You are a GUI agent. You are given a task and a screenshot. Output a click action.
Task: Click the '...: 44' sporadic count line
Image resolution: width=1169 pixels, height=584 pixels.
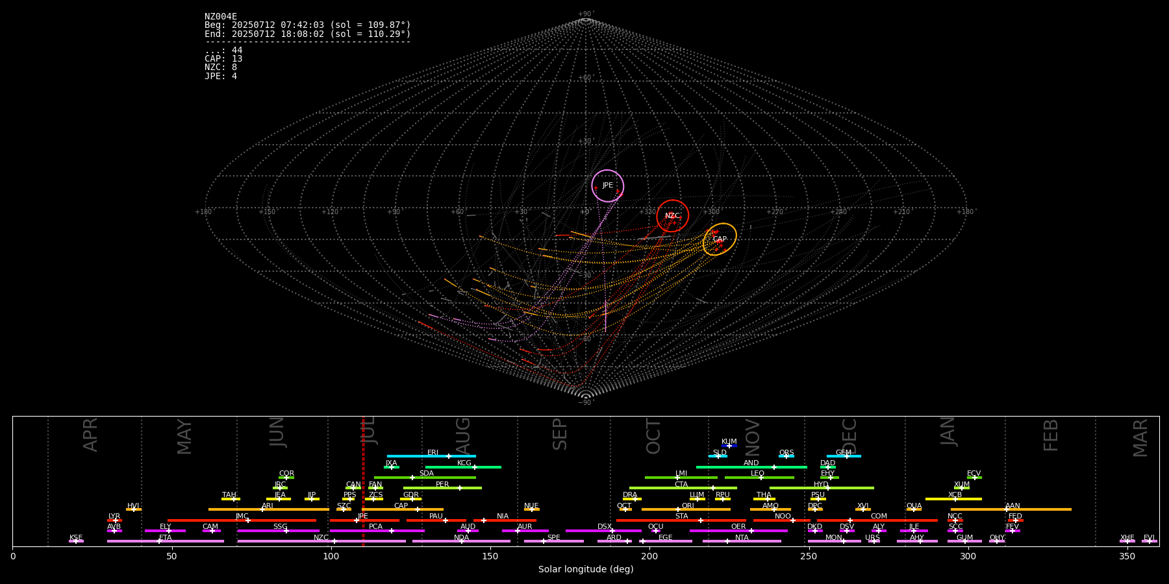click(x=223, y=51)
